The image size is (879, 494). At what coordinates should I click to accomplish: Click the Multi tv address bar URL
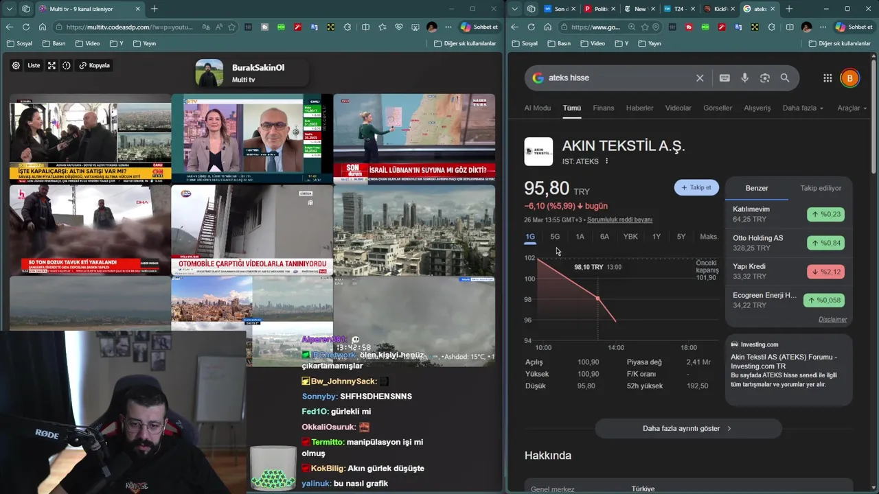click(129, 27)
